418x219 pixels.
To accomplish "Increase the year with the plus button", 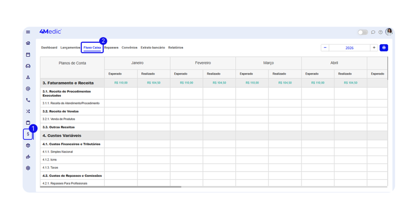I will point(374,48).
